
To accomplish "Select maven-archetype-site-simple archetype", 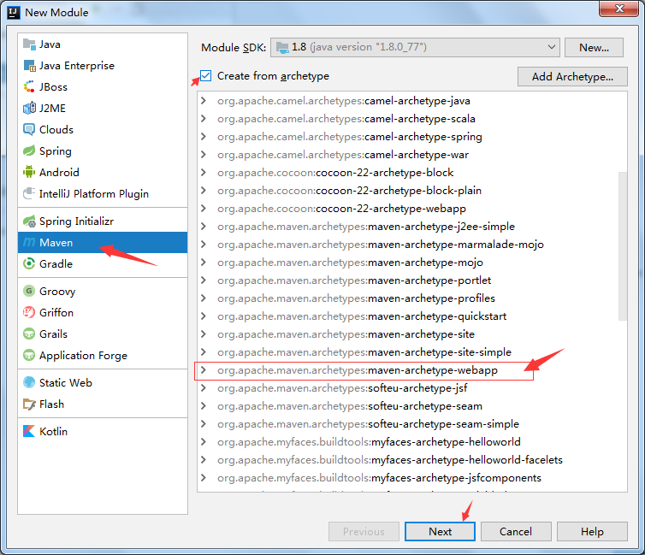I will (x=364, y=352).
